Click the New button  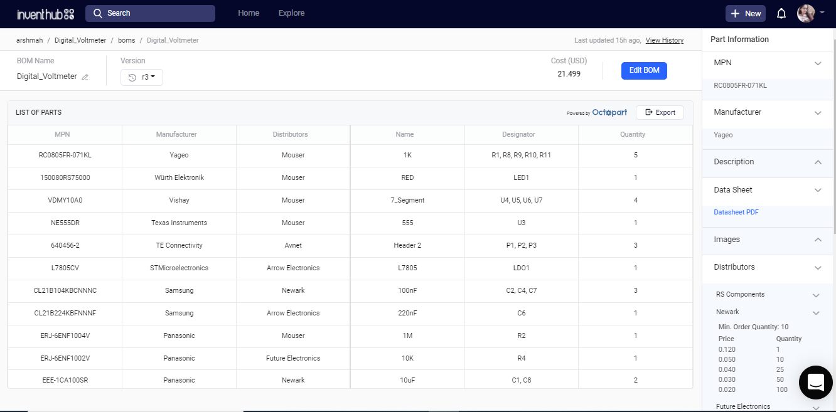pyautogui.click(x=746, y=13)
